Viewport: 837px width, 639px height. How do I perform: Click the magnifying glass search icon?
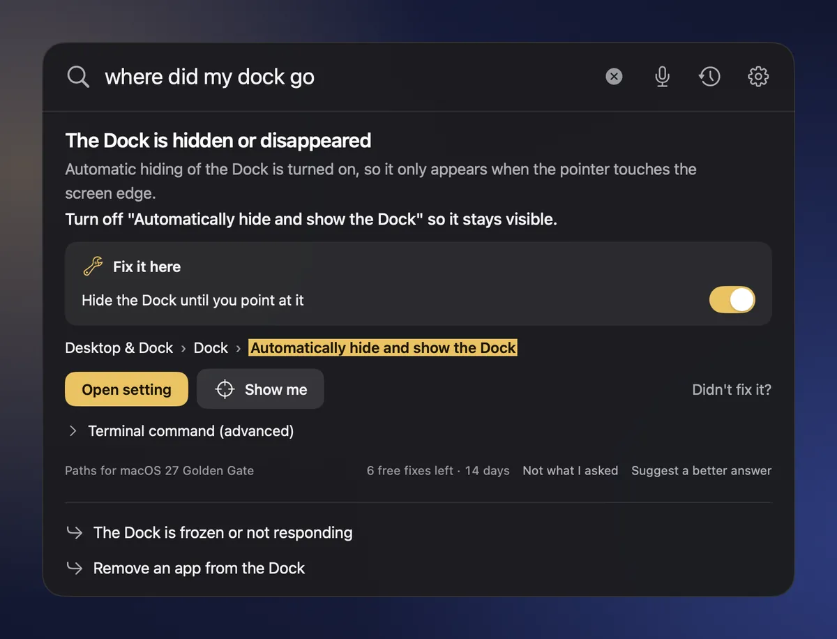click(77, 77)
